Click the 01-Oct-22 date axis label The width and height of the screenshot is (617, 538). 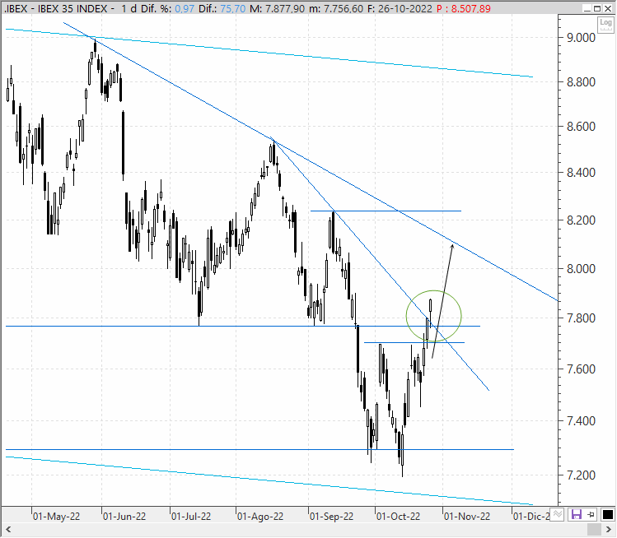398,516
